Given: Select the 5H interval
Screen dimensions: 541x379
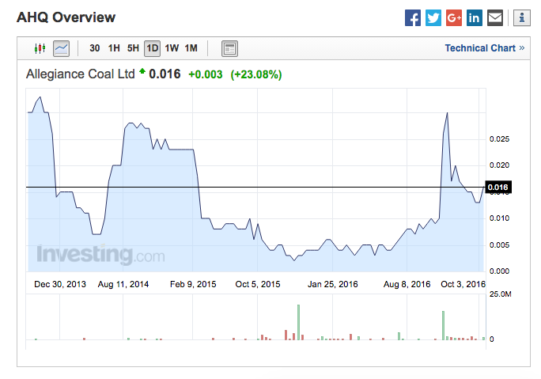Looking at the screenshot, I should [x=133, y=48].
